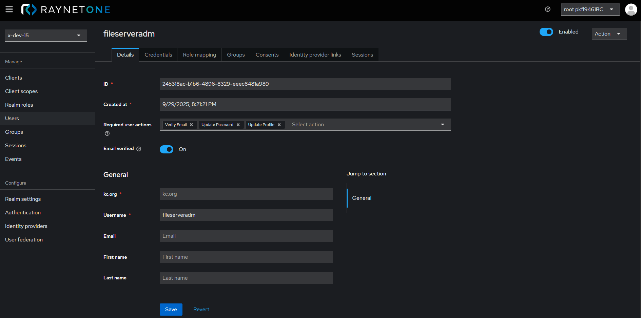The image size is (641, 318).
Task: Expand the x-dev-15 realm selector
Action: [46, 36]
